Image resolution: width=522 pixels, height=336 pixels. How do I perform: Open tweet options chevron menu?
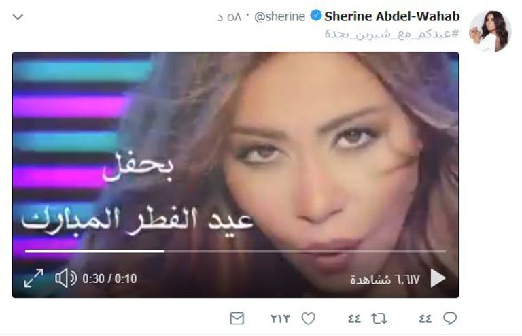pos(18,16)
